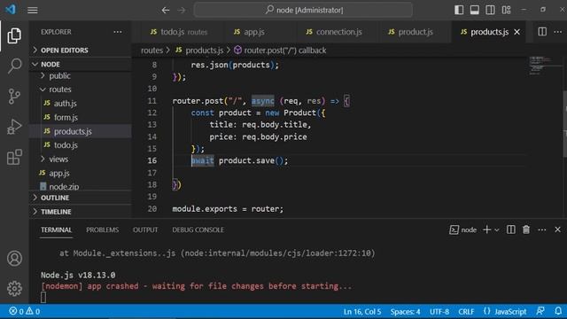Open auth.js in the explorer
The width and height of the screenshot is (567, 319).
point(81,103)
